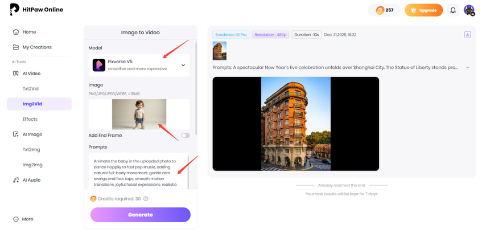The image size is (486, 233).
Task: Click the Seedance 1.0 Pro tag
Action: click(x=231, y=35)
